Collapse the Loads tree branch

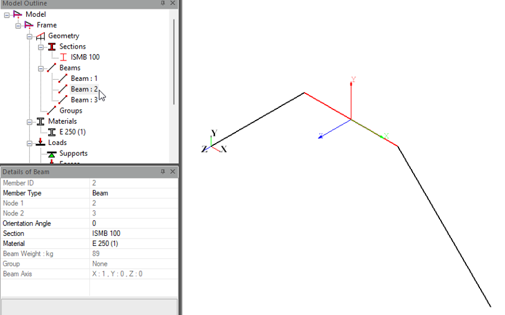point(29,143)
